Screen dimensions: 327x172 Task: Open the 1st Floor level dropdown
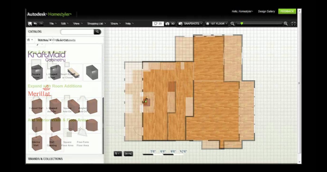tap(217, 24)
